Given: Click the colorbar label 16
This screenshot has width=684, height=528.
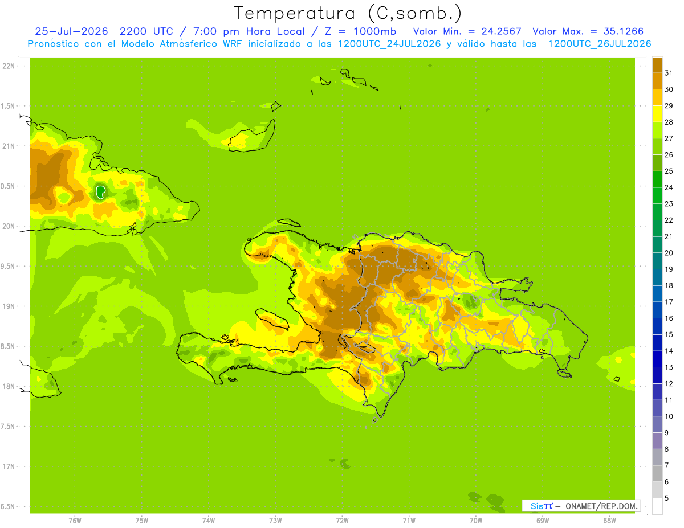Looking at the screenshot, I should point(669,318).
